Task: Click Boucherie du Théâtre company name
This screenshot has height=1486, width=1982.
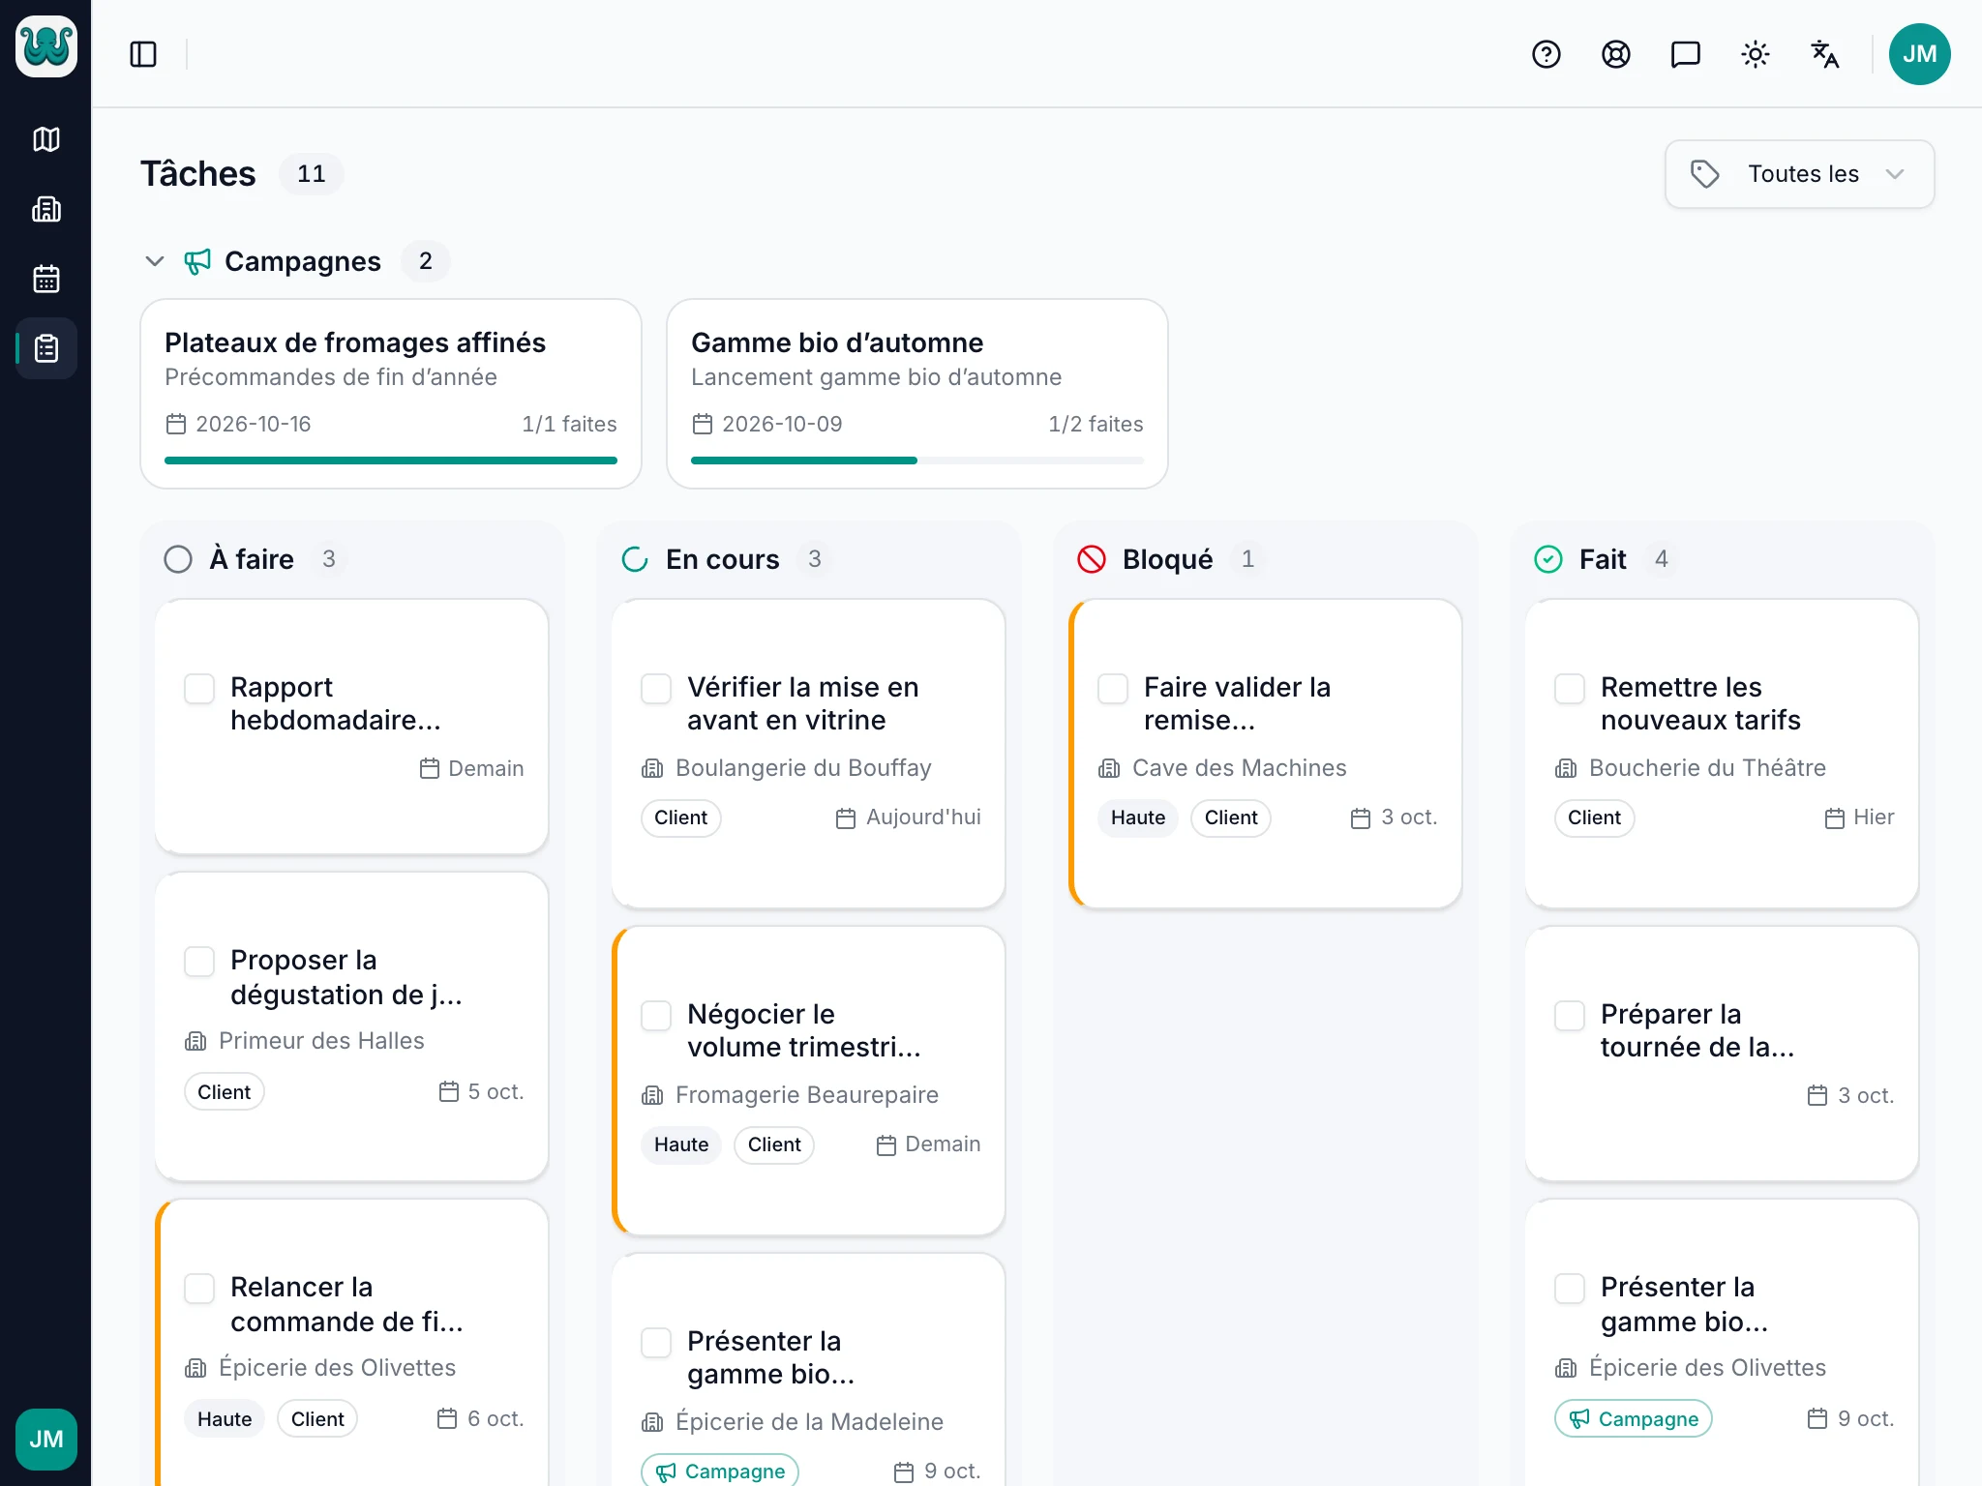Action: 1707,768
